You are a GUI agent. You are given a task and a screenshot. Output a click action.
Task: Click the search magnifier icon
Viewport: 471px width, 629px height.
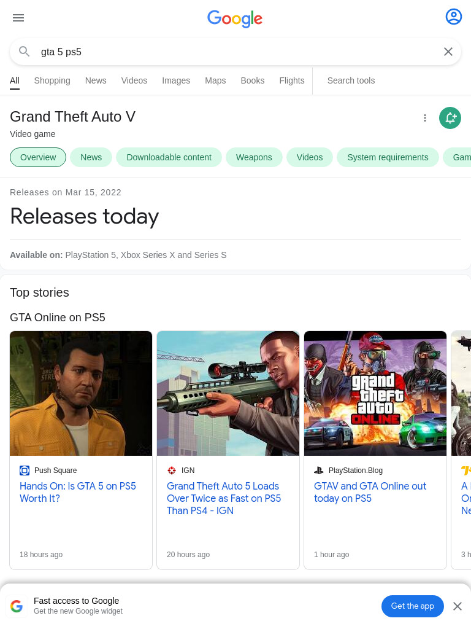(x=25, y=52)
